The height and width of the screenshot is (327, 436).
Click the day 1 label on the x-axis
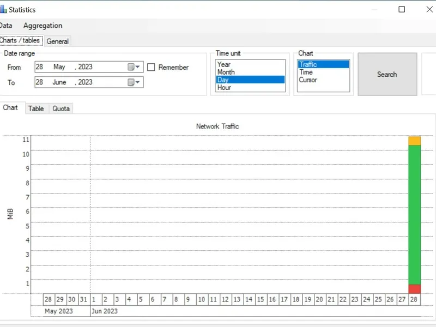(x=94, y=299)
